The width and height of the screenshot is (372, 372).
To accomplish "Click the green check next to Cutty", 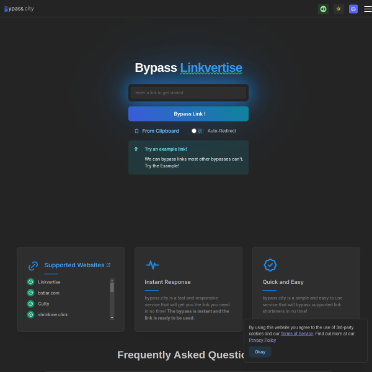I will pos(30,304).
